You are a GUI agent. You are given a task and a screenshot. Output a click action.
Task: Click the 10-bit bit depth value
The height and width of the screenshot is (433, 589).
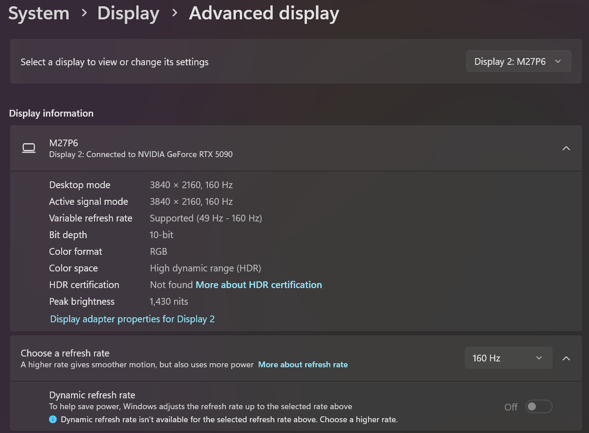(x=161, y=235)
